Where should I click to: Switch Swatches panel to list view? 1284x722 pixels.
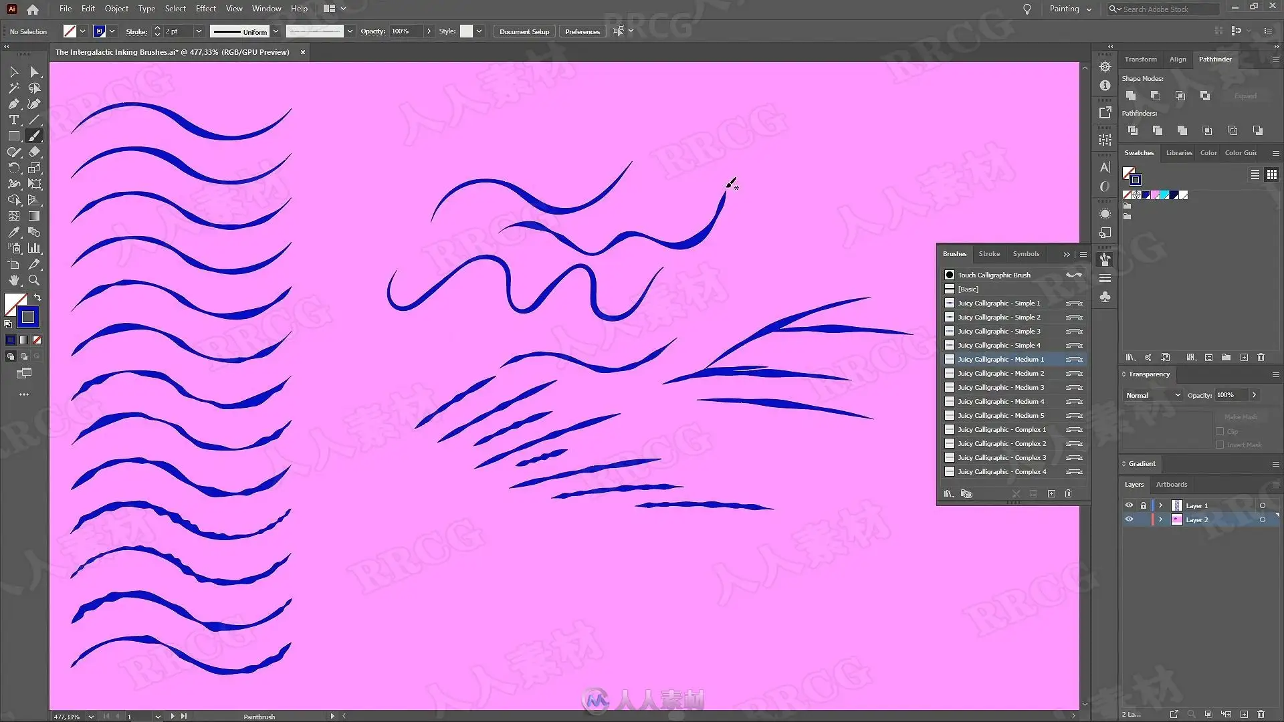pyautogui.click(x=1255, y=174)
